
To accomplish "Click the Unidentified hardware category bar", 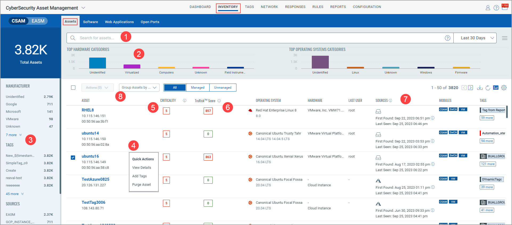I will (97, 63).
